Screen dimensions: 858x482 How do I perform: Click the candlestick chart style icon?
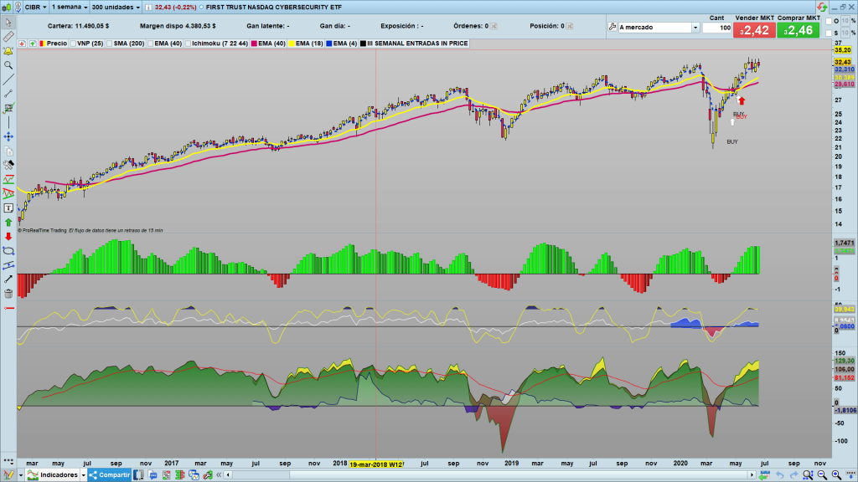tap(7, 7)
